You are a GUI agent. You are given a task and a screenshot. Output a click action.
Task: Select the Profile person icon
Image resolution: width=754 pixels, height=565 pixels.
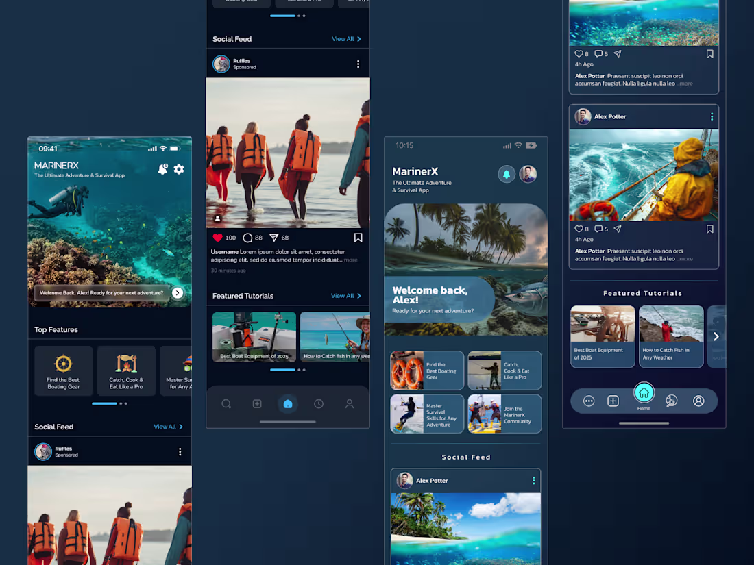click(350, 403)
